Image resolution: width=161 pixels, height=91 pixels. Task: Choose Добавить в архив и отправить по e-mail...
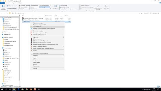pyautogui.click(x=48, y=43)
